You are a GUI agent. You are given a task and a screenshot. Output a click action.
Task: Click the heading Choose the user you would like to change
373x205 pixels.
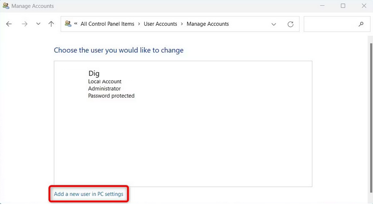click(x=118, y=50)
